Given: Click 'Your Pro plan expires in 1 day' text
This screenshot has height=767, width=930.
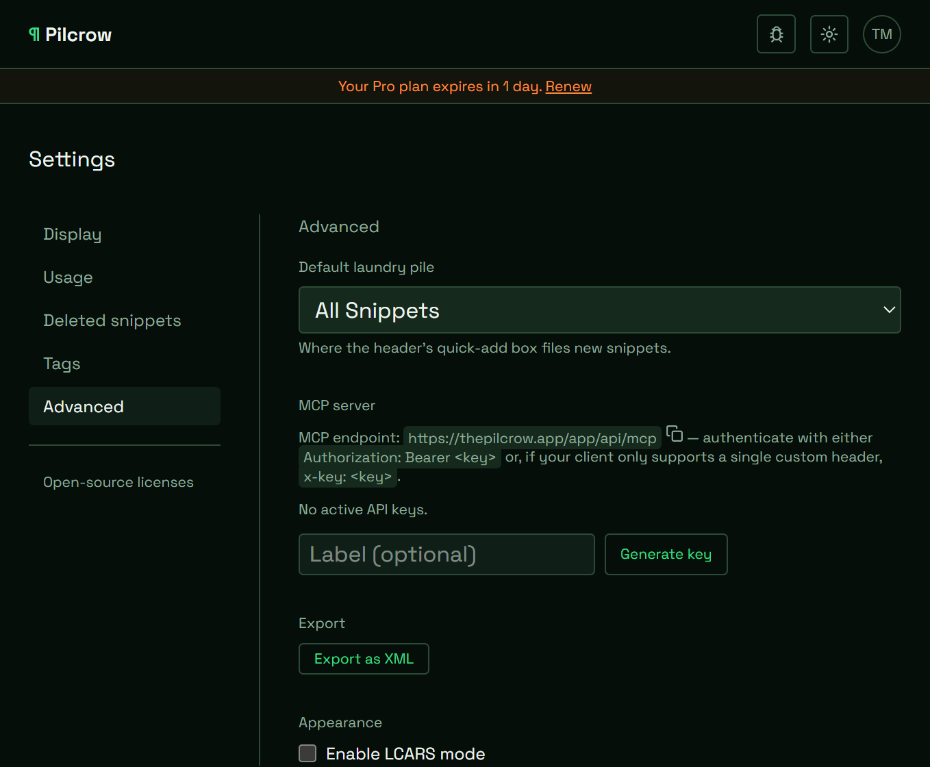Looking at the screenshot, I should (439, 86).
